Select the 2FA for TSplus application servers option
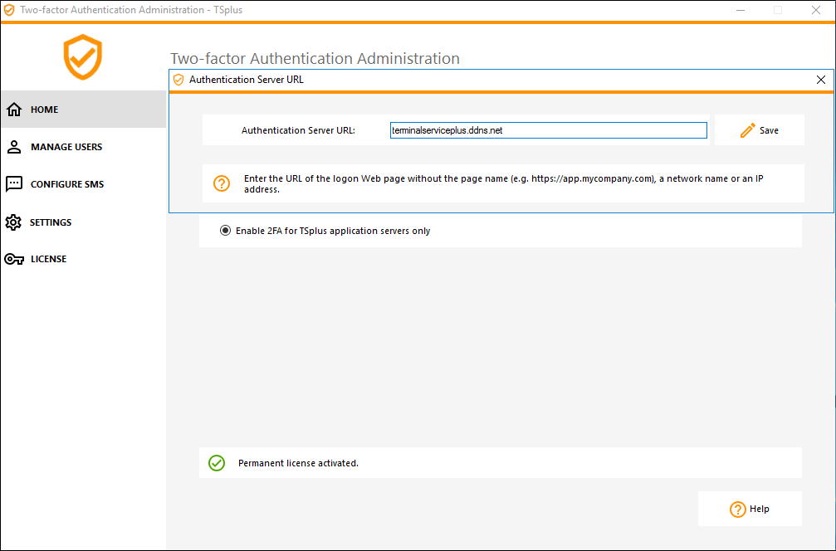Screen dimensions: 836x551 pyautogui.click(x=225, y=230)
